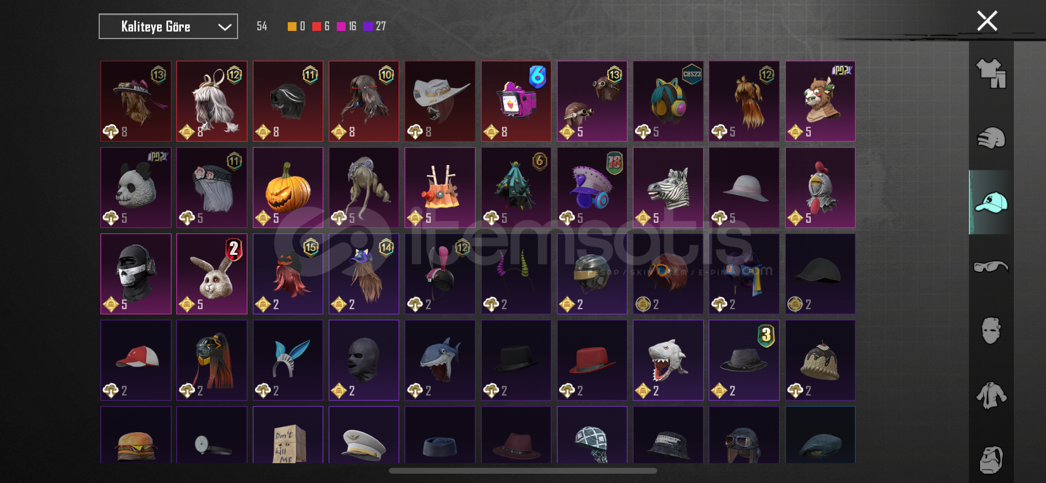Open the backpack category icon
This screenshot has width=1046, height=483.
[991, 460]
